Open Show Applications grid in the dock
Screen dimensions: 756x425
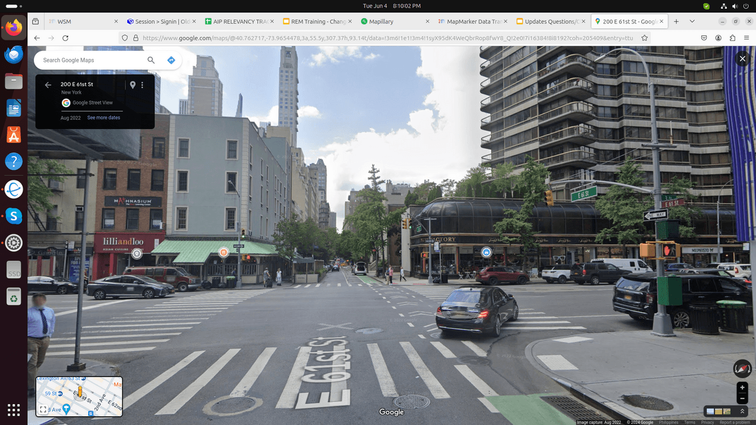(x=13, y=409)
